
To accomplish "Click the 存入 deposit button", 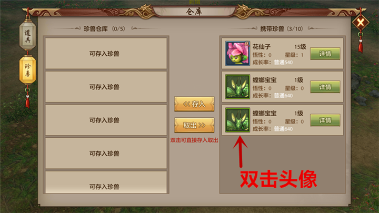I will [194, 104].
